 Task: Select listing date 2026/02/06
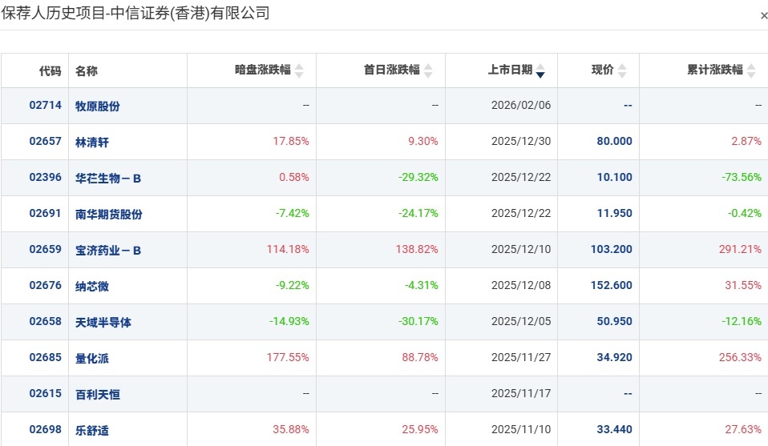(x=521, y=105)
